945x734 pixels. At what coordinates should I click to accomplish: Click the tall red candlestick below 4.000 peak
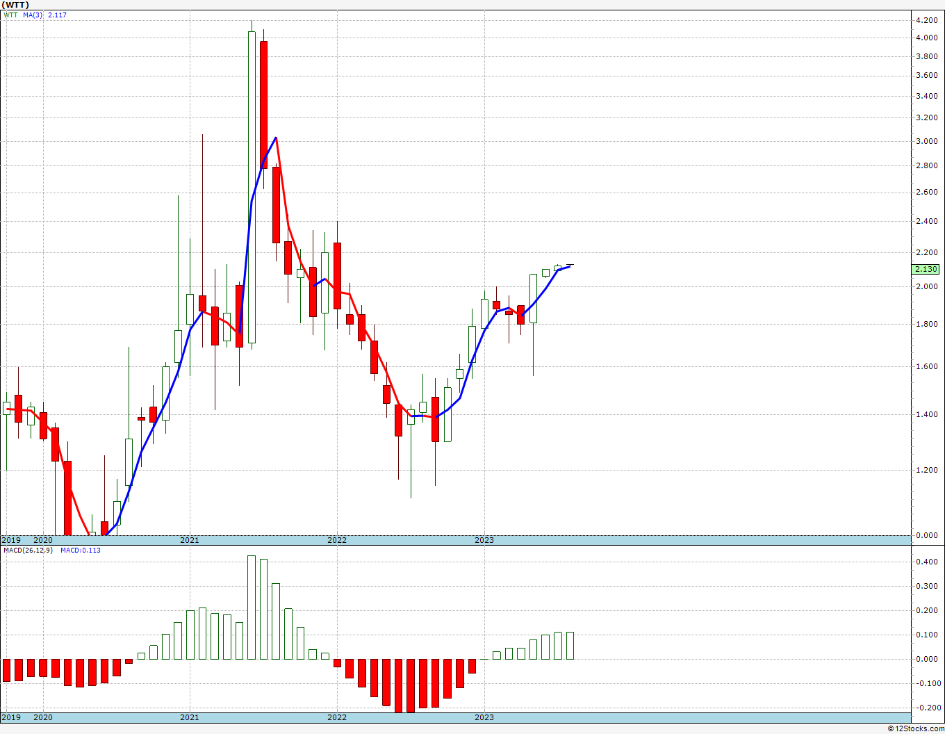[263, 104]
